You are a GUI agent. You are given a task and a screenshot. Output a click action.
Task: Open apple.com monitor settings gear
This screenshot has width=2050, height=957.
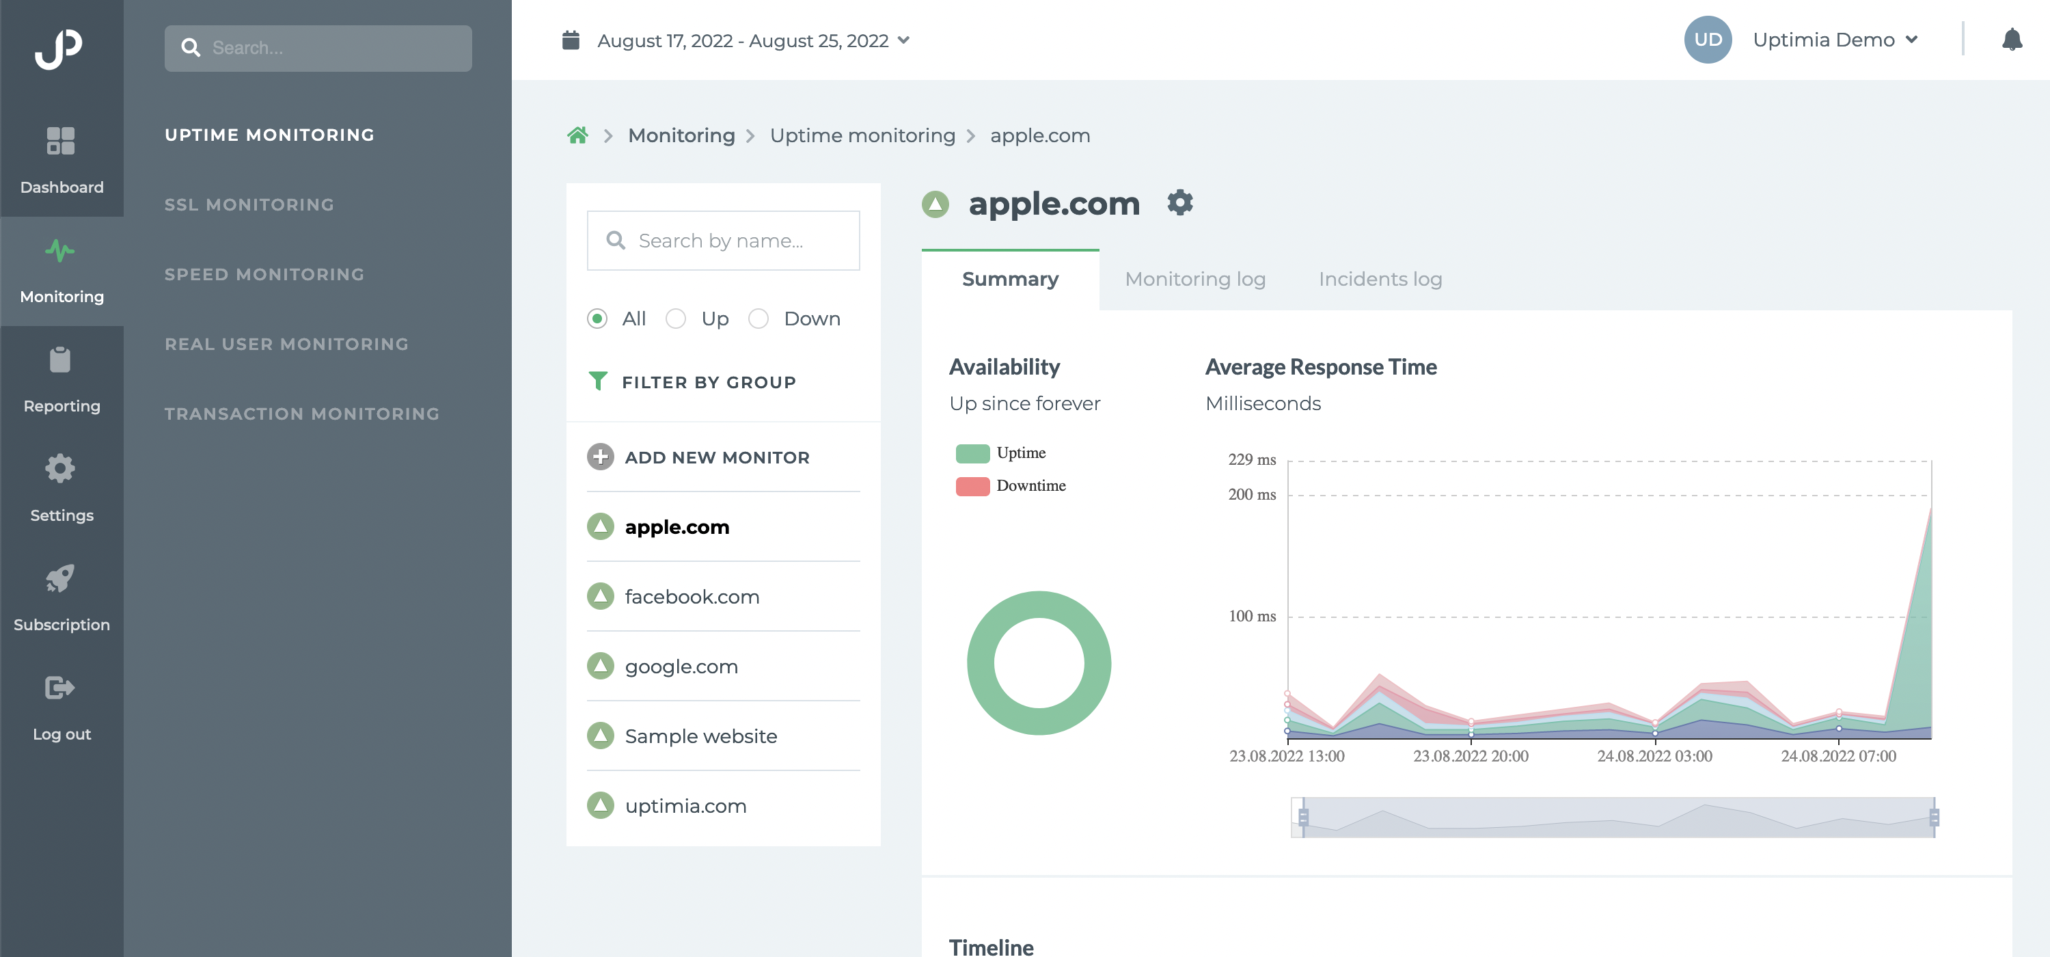pos(1180,203)
